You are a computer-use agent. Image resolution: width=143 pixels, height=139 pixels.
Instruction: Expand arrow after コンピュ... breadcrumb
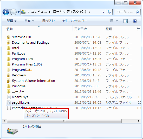[50, 12]
